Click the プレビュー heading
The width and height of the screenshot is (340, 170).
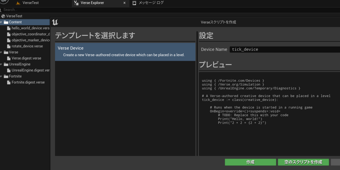point(215,65)
